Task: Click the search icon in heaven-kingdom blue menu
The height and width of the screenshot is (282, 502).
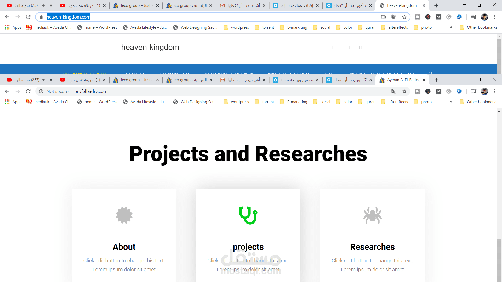Action: click(x=430, y=73)
